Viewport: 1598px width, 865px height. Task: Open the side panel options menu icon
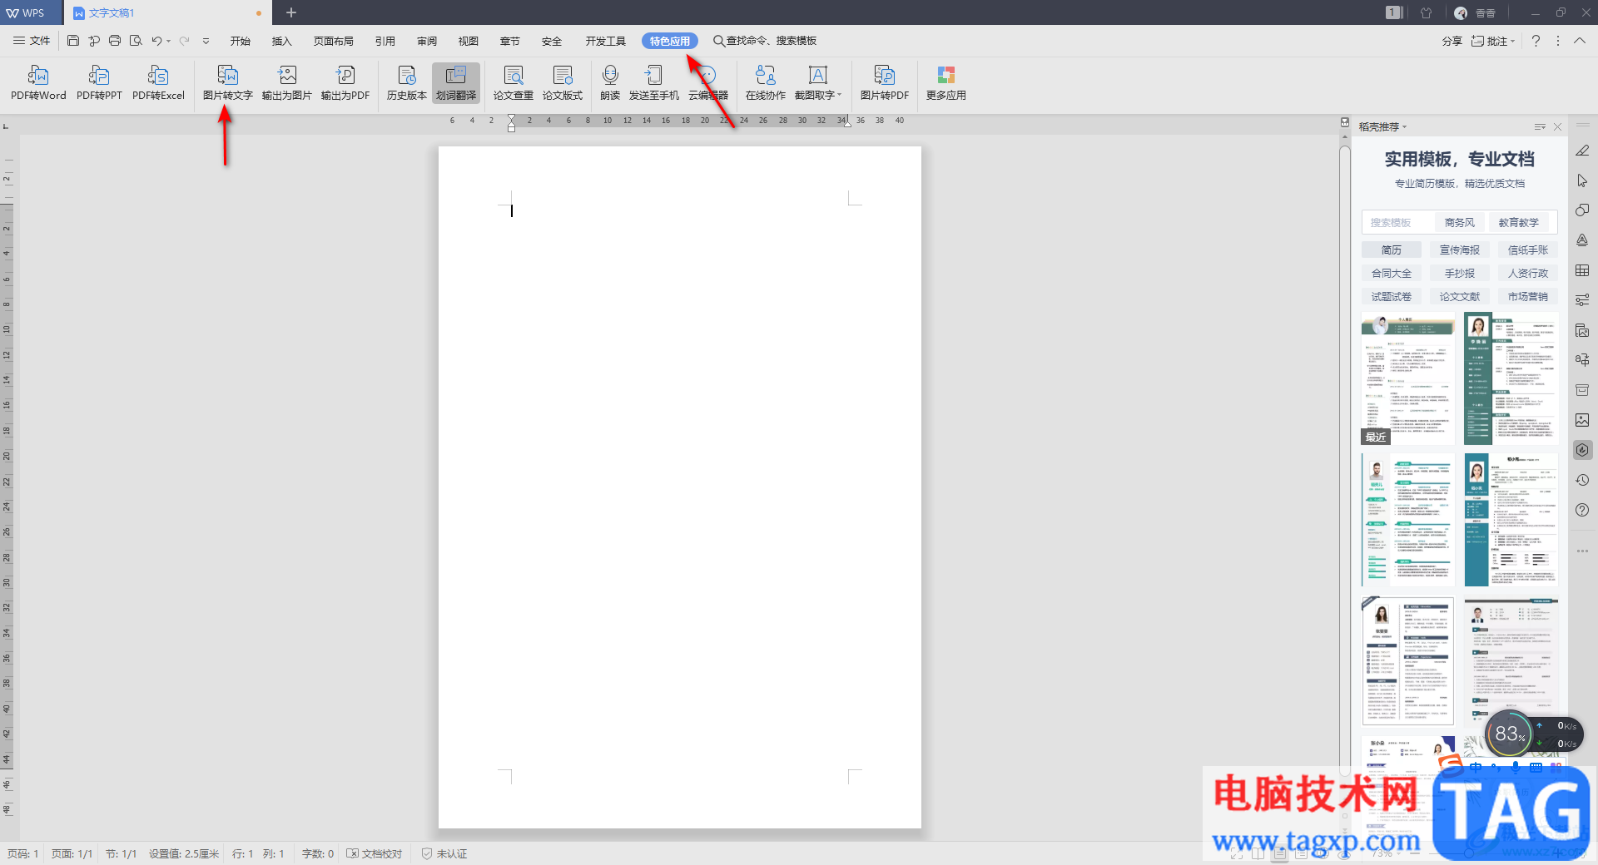pos(1540,126)
